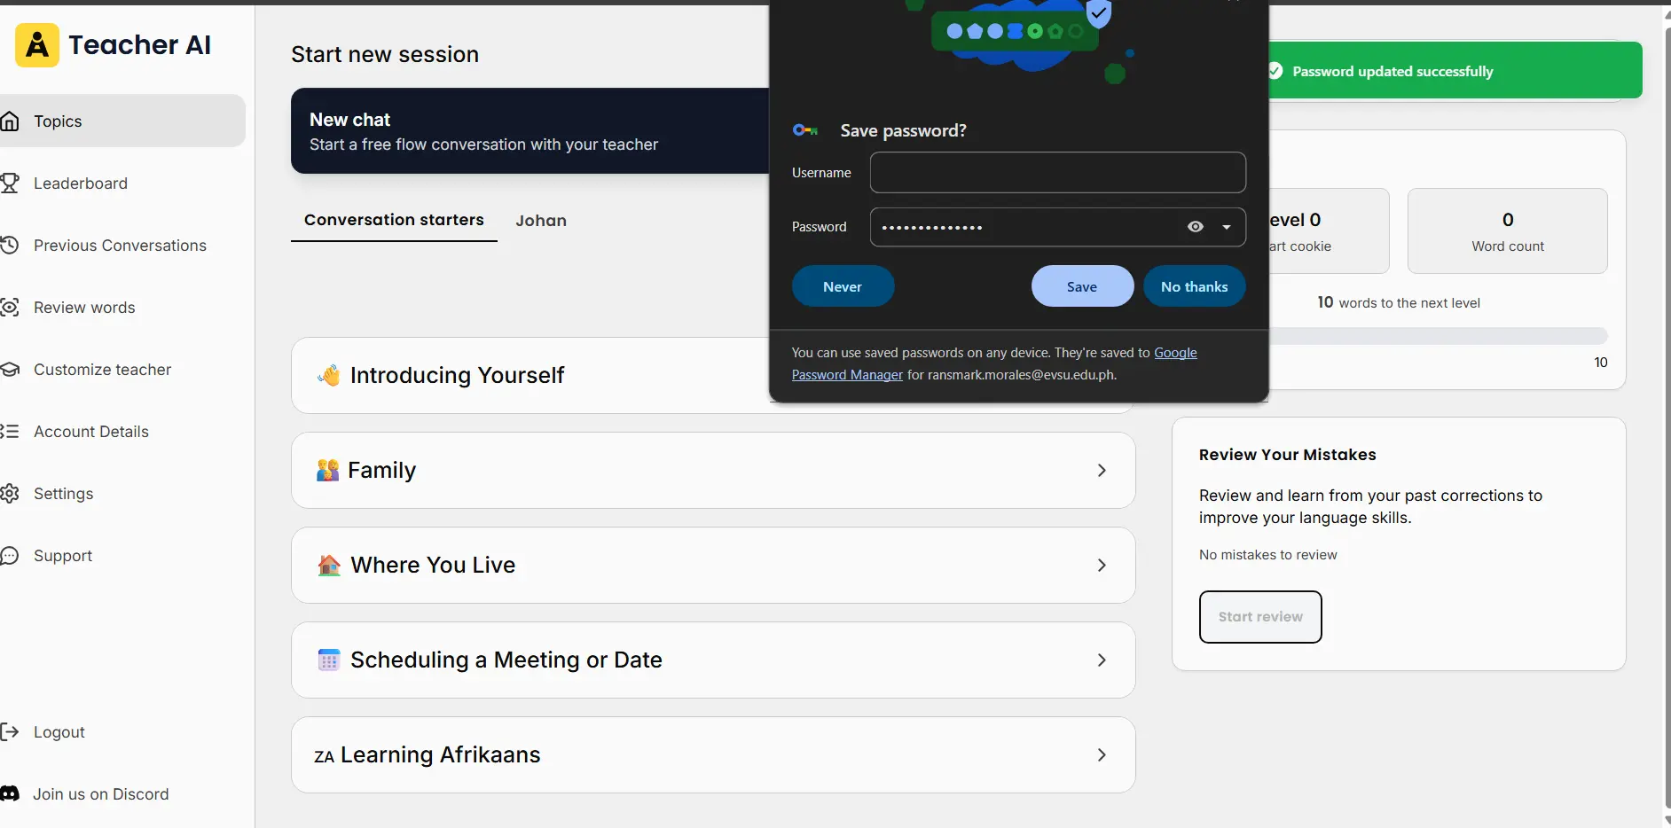Open Topics via the home icon
This screenshot has width=1671, height=828.
click(x=10, y=121)
